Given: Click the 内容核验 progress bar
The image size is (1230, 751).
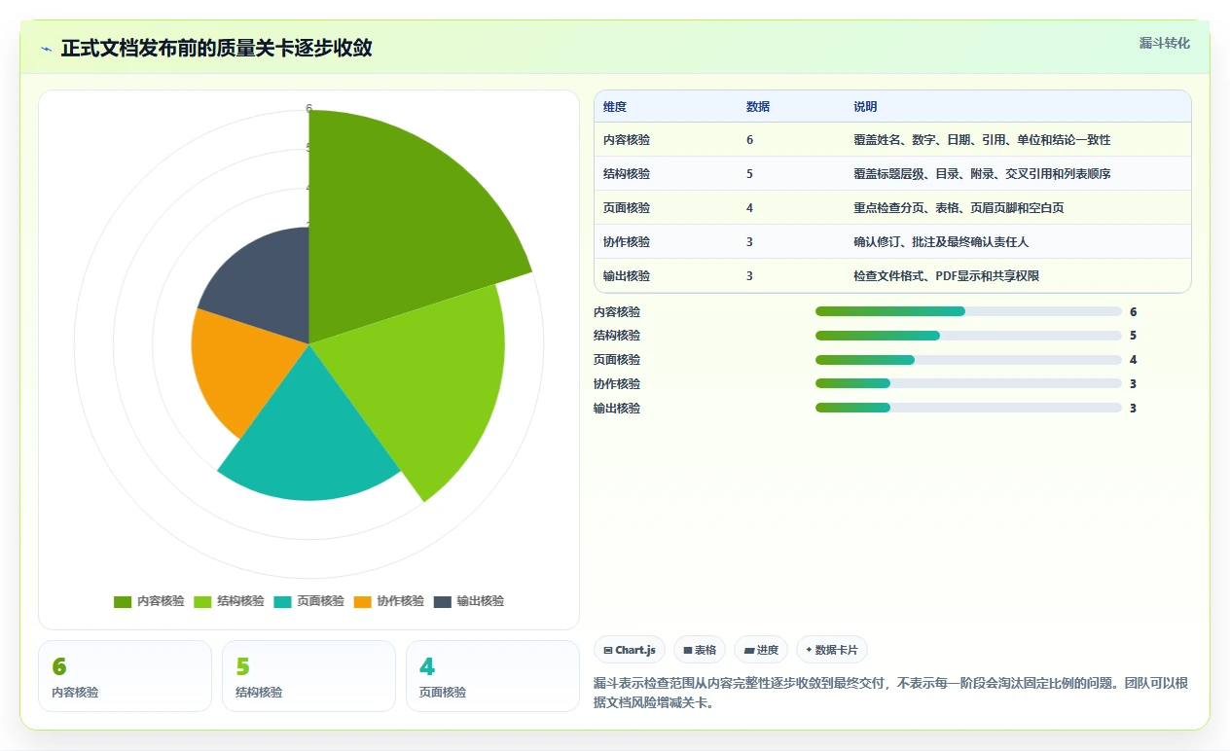Looking at the screenshot, I should click(x=968, y=311).
